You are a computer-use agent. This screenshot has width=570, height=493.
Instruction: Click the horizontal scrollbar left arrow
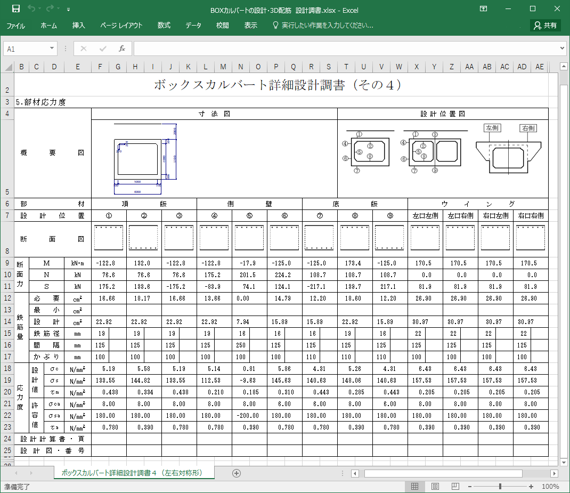pyautogui.click(x=355, y=473)
